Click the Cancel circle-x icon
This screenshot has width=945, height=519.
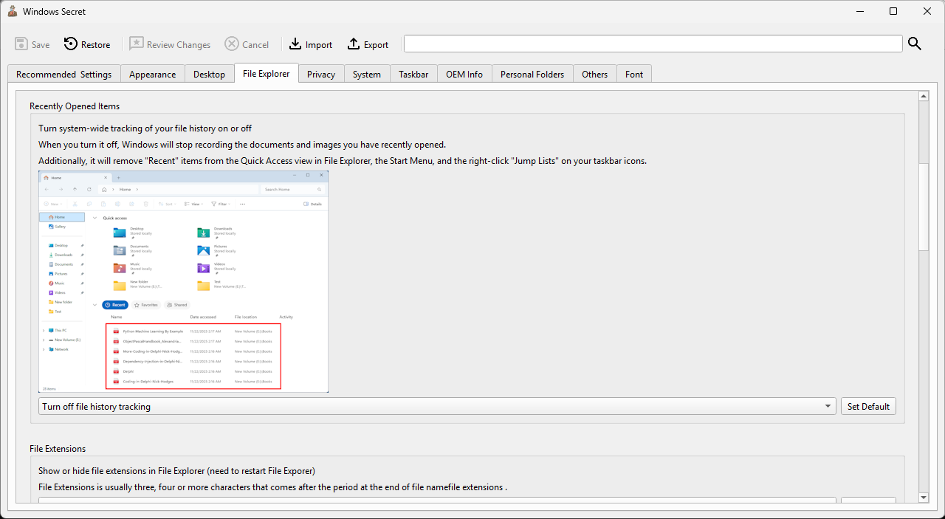click(x=232, y=44)
